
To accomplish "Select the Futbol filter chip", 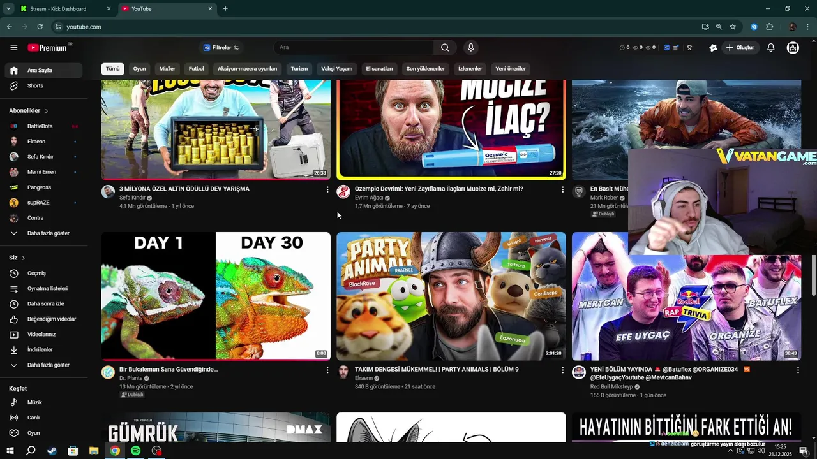I will (196, 69).
